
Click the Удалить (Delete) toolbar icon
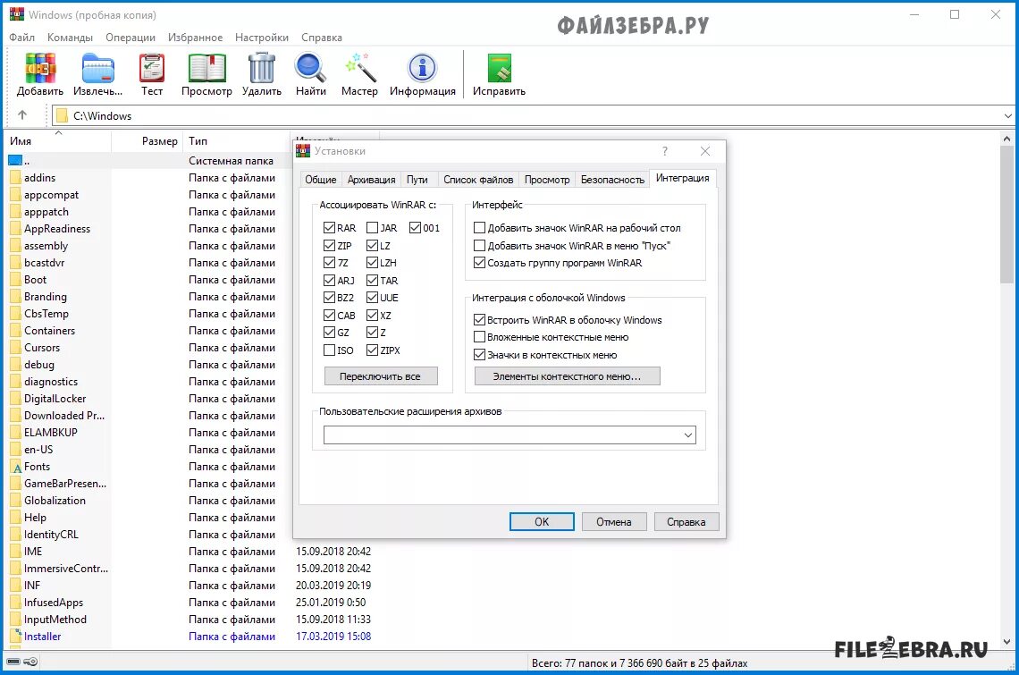261,70
